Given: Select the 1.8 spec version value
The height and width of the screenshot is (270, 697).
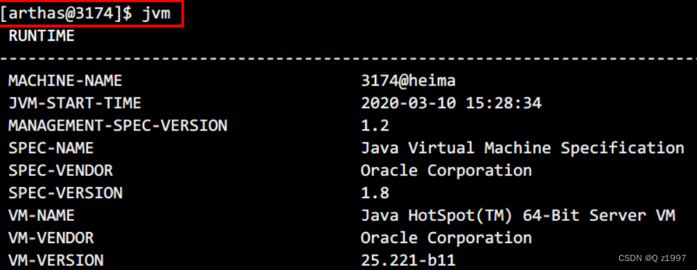Looking at the screenshot, I should [x=375, y=193].
